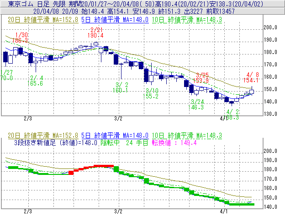Screen dimensions: 285x217
Task: Click the 3/2 160.1 low label
Action: pyautogui.click(x=120, y=87)
